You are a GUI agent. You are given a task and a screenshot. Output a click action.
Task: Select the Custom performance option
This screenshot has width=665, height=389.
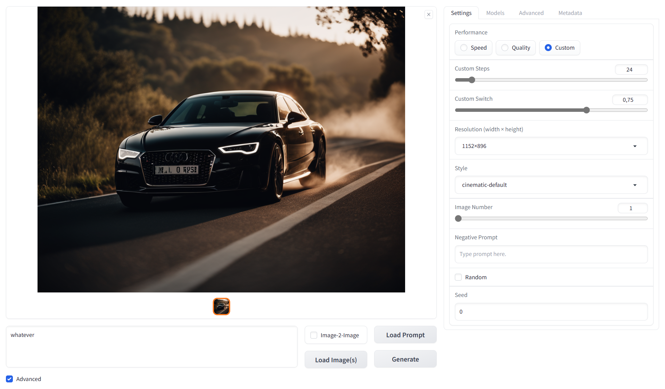click(x=559, y=48)
